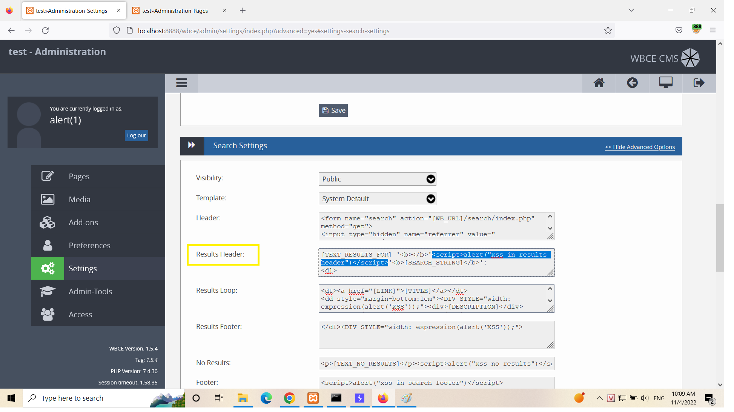The image size is (734, 412).
Task: Open Admin-Tools graduation cap icon
Action: tap(48, 292)
